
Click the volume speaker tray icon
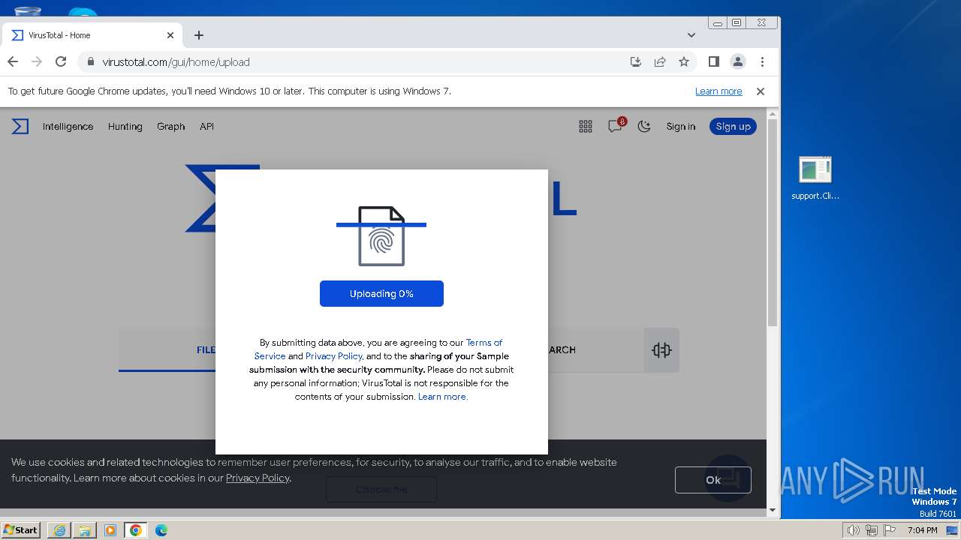point(853,530)
